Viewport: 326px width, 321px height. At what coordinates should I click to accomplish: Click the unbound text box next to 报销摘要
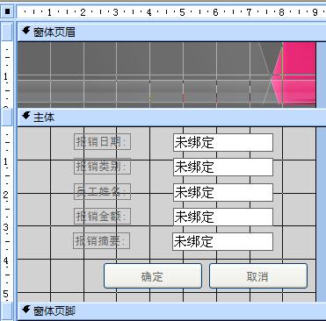[222, 241]
